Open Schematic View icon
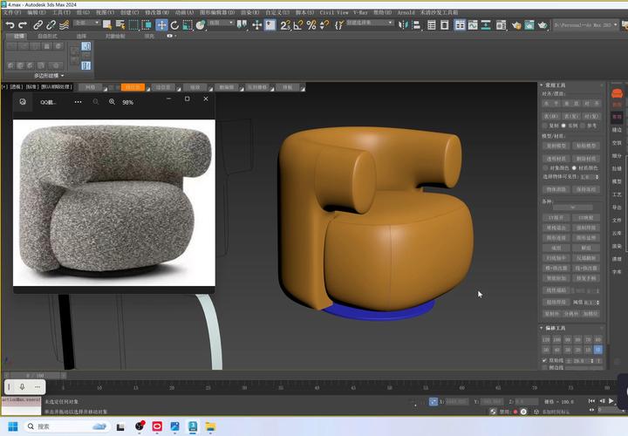628x436 pixels. pos(486,24)
